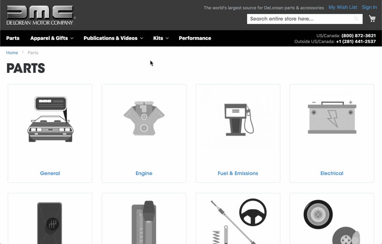The width and height of the screenshot is (382, 244).
Task: Click the fuel pump illustration
Action: (x=239, y=120)
